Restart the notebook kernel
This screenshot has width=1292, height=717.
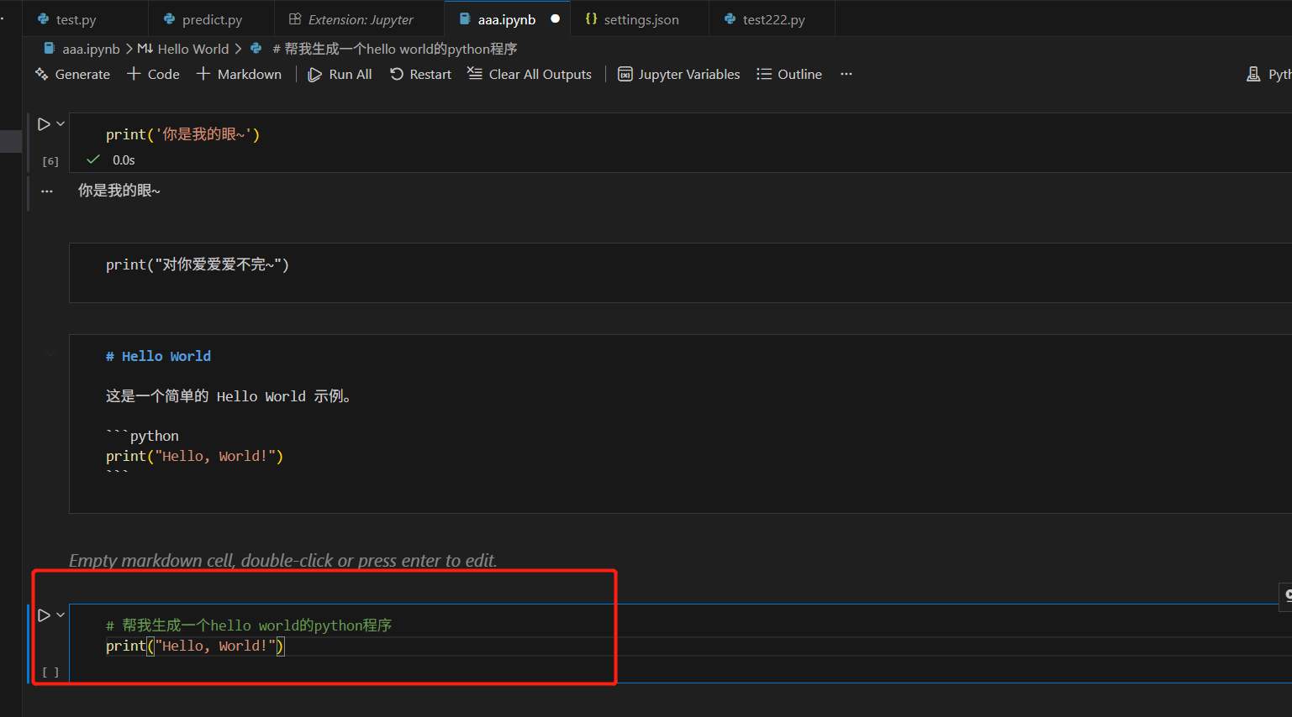pos(420,75)
